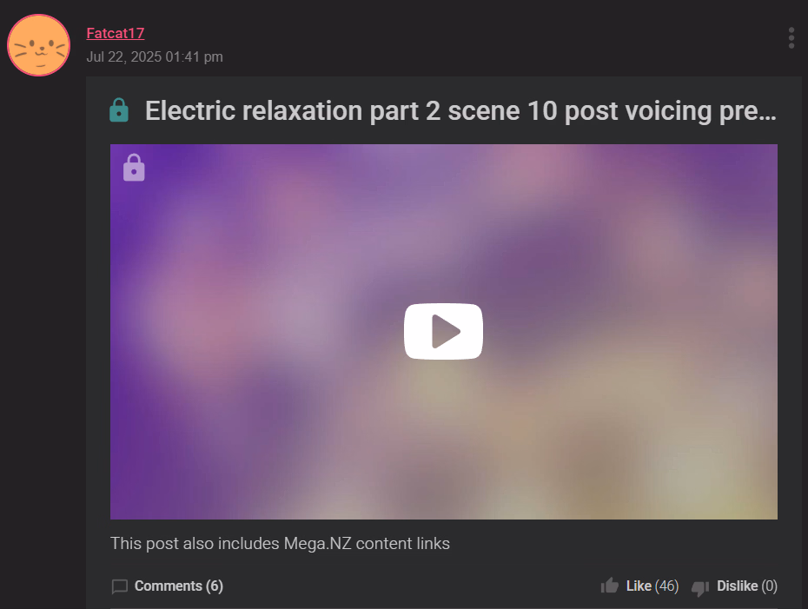Like the post via Like label

(x=639, y=586)
